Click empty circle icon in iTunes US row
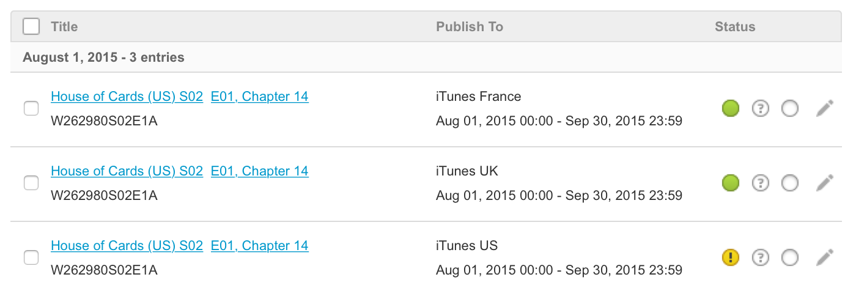The image size is (856, 288). (x=790, y=257)
